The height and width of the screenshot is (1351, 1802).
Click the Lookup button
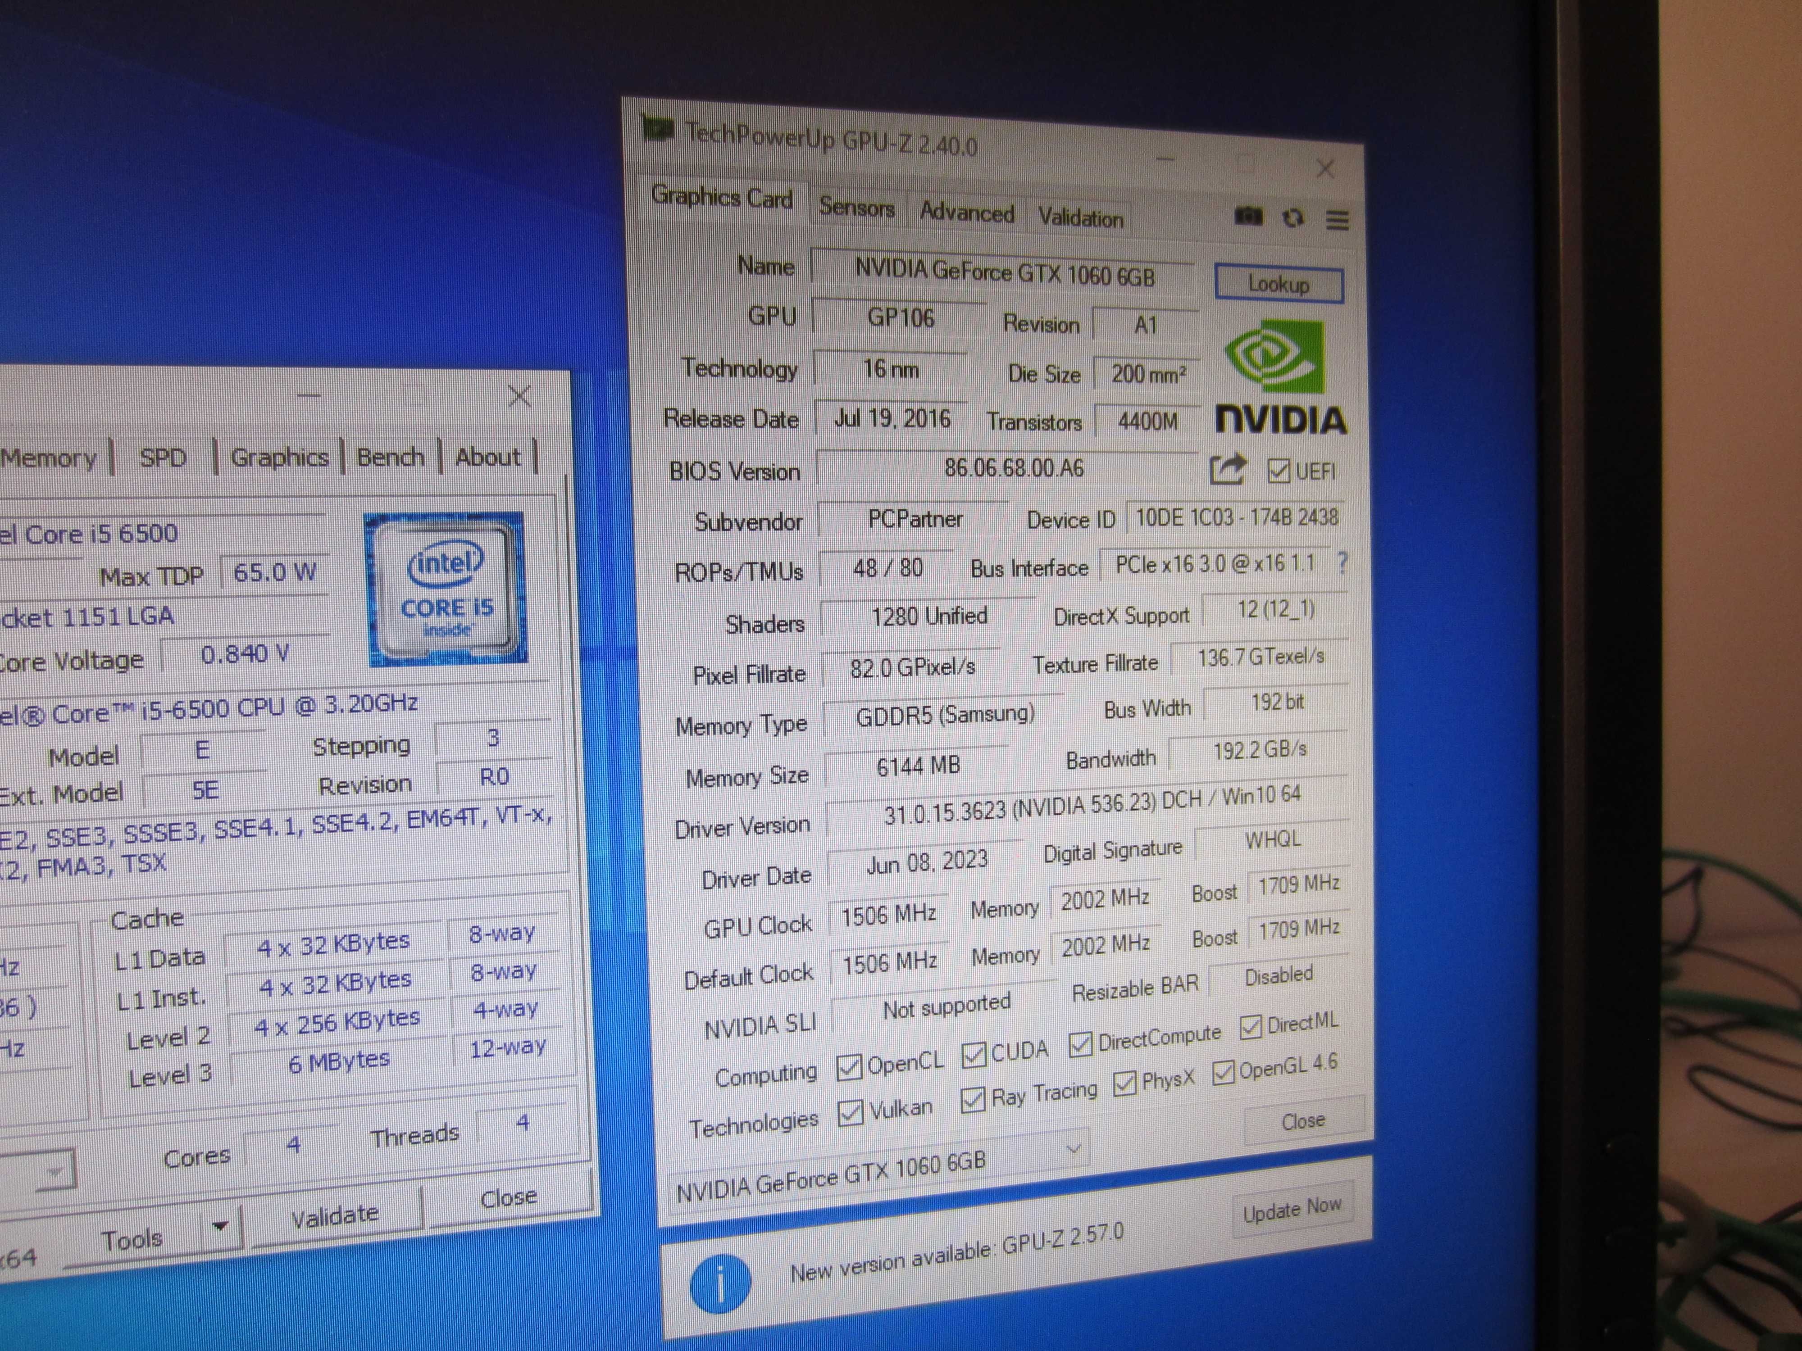click(1278, 284)
